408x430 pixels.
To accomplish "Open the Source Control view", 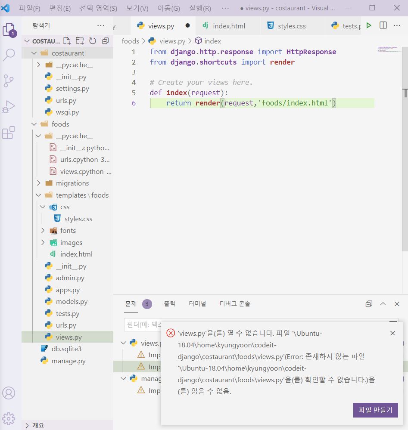I will (9, 80).
